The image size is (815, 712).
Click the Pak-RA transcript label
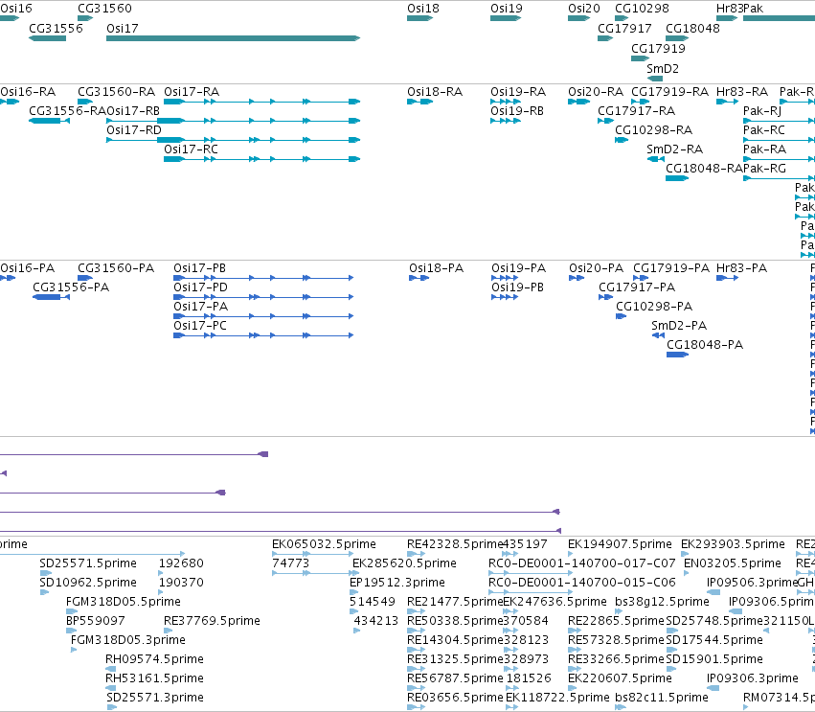[764, 149]
